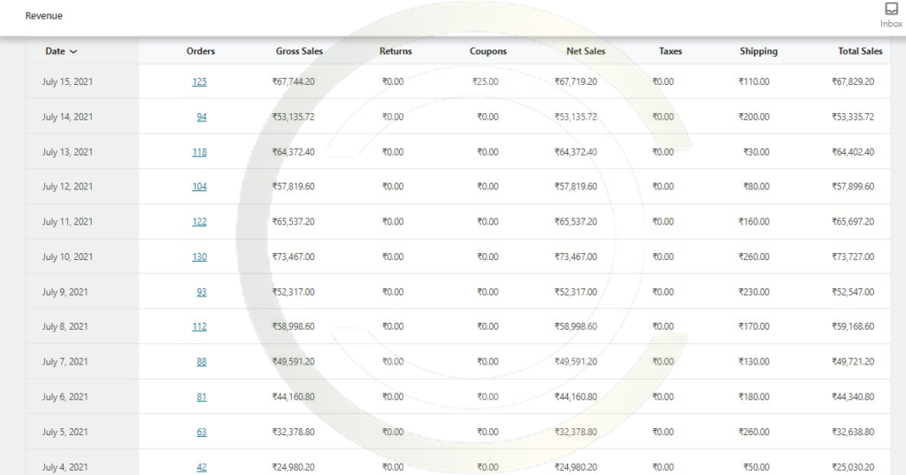
Task: Select the ₹180.00 shipping value
Action: click(754, 397)
